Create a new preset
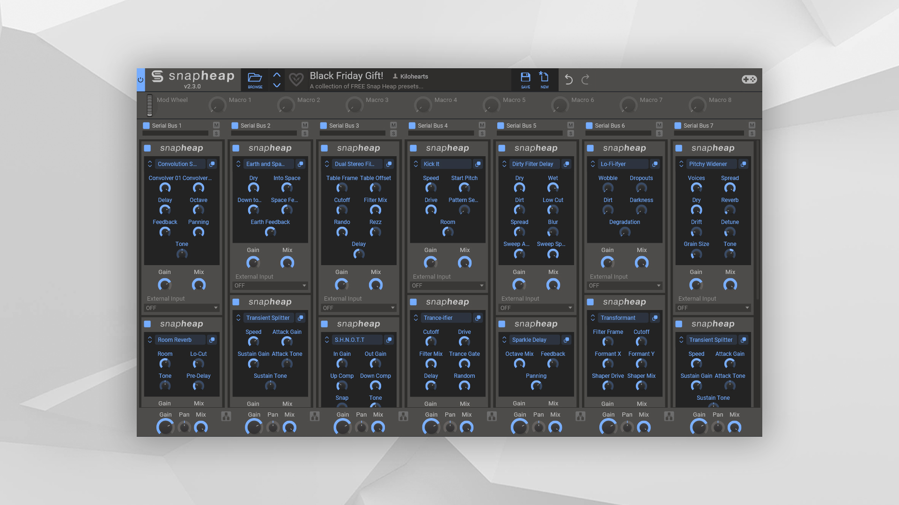899x505 pixels. [x=545, y=80]
